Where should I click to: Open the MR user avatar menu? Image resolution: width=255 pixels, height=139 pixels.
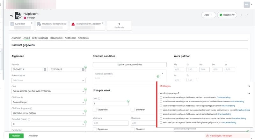coord(247,4)
